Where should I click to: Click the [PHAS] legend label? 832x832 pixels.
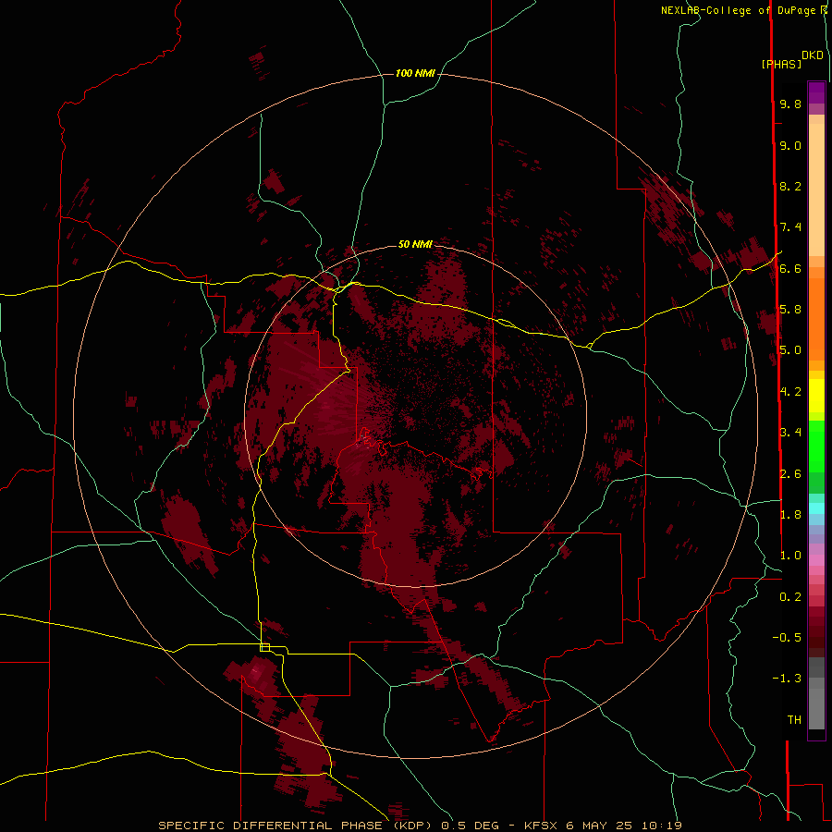[781, 65]
